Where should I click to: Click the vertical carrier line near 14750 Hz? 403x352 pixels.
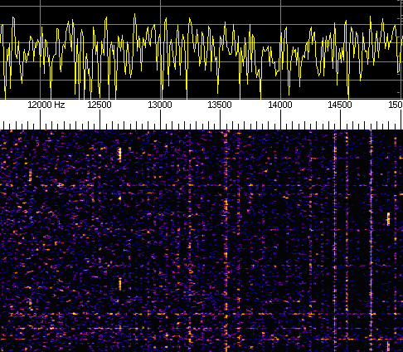(371, 241)
